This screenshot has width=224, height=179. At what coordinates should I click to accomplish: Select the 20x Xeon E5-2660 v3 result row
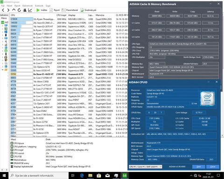click(x=69, y=23)
